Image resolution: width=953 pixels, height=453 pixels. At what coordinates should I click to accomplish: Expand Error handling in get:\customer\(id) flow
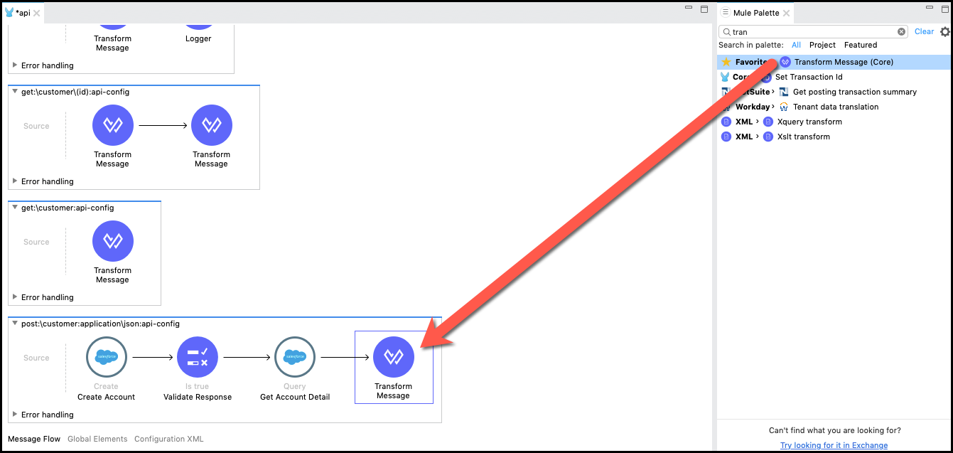click(15, 181)
